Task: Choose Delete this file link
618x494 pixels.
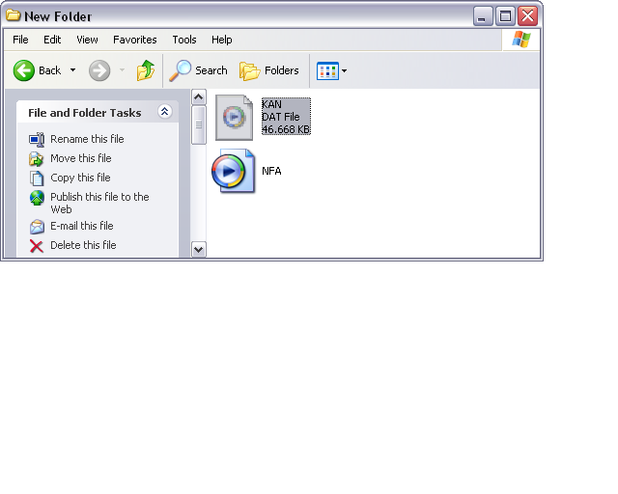Action: [x=83, y=245]
